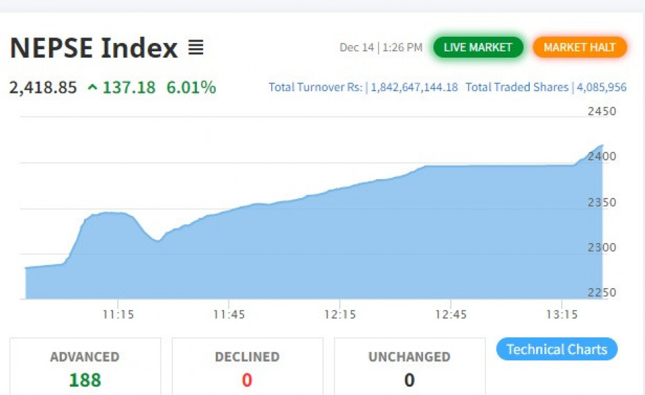Click the 13:15 time axis label
The height and width of the screenshot is (395, 645).
tap(562, 314)
